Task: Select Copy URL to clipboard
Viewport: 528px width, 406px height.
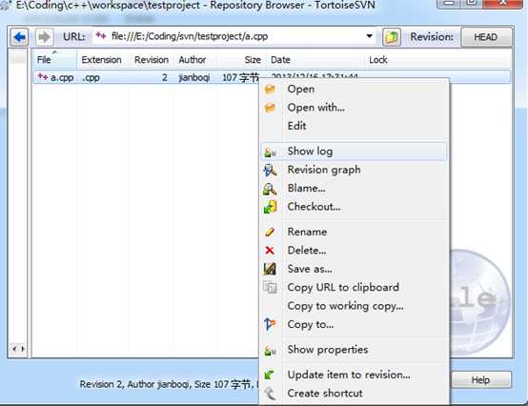Action: [354, 288]
